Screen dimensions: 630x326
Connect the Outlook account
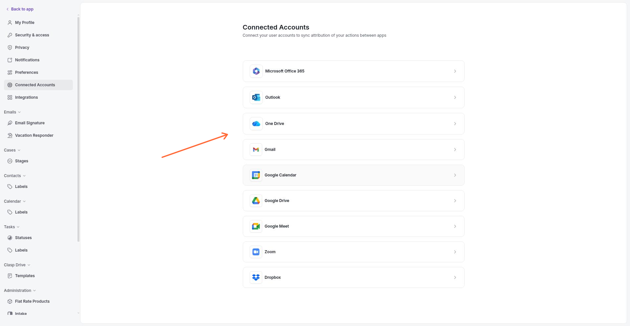[353, 97]
